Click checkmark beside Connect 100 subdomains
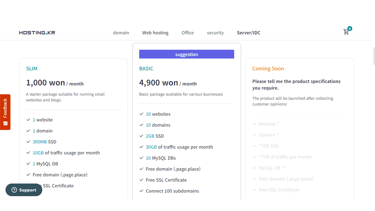 pos(141,191)
